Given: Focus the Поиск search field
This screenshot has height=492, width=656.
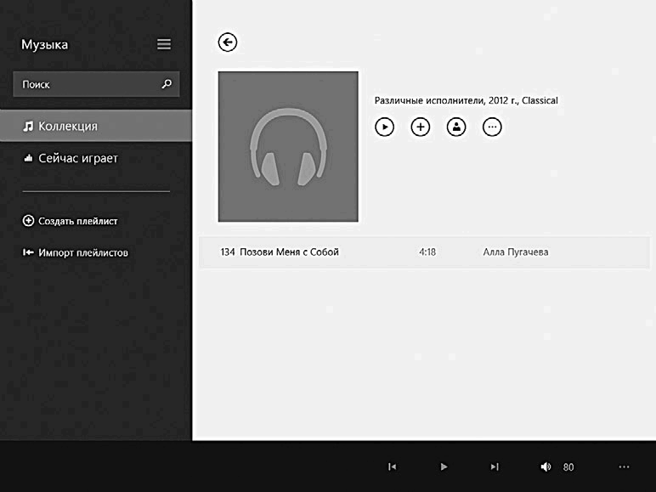Looking at the screenshot, I should tap(96, 84).
